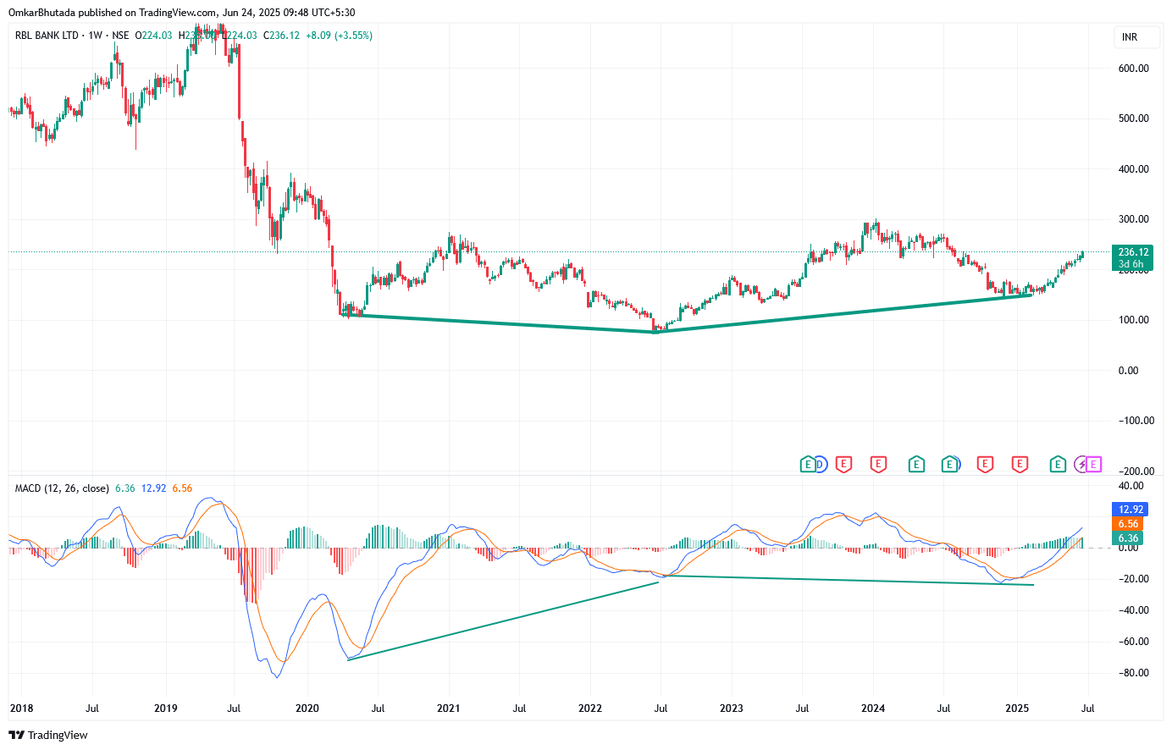Click the 2024 label on the time axis
This screenshot has height=750, width=1172.
click(x=873, y=709)
